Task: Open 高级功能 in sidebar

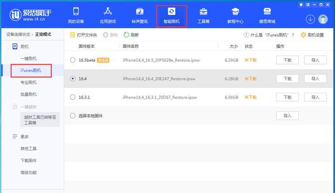Action: (x=29, y=172)
